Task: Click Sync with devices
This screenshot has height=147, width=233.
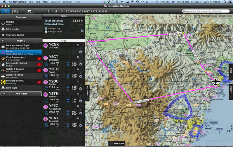Action: [21, 35]
